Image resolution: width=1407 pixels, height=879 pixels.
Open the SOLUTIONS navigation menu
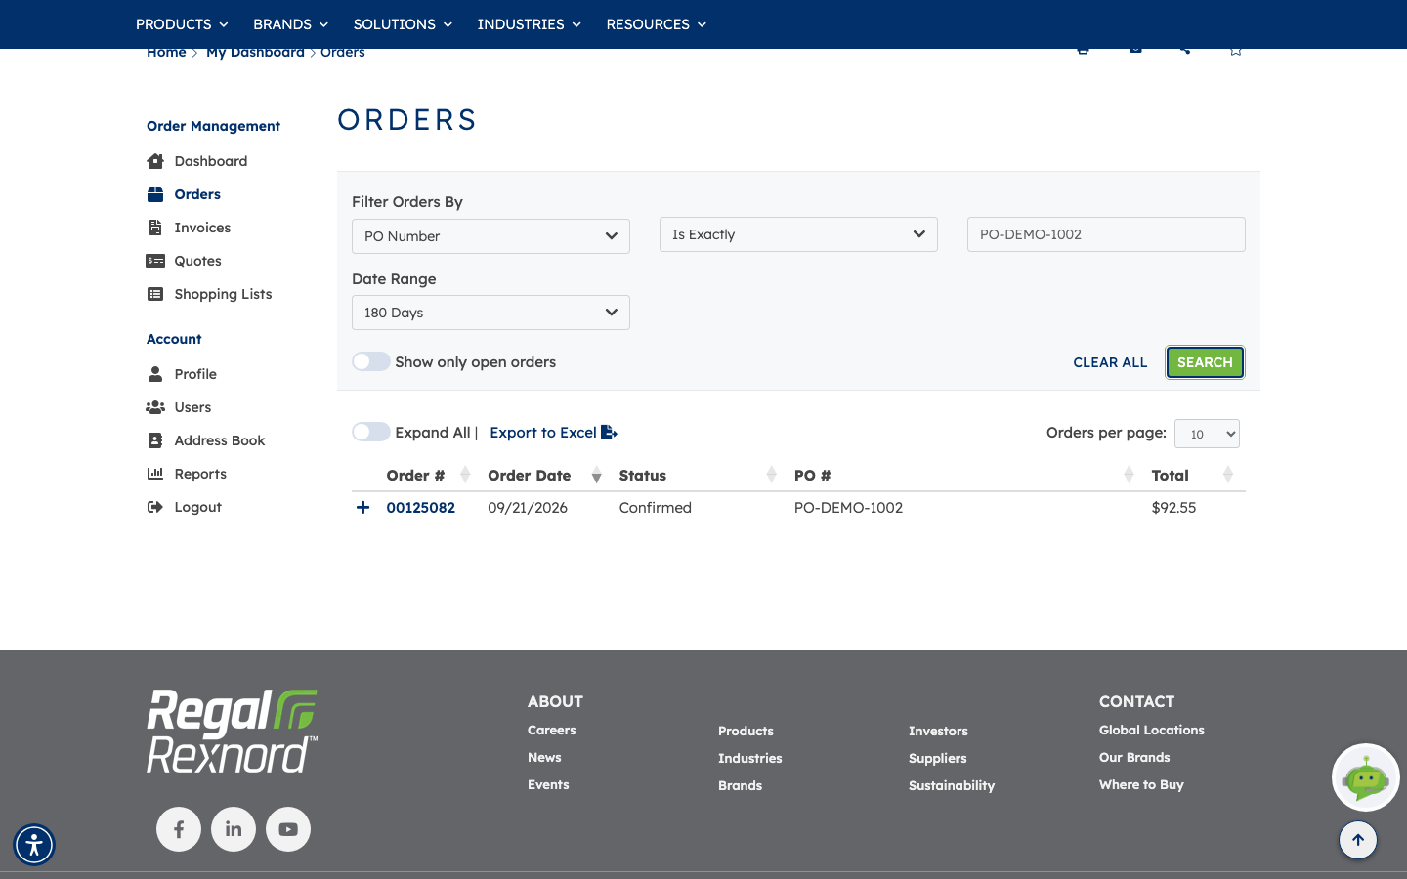pos(403,24)
